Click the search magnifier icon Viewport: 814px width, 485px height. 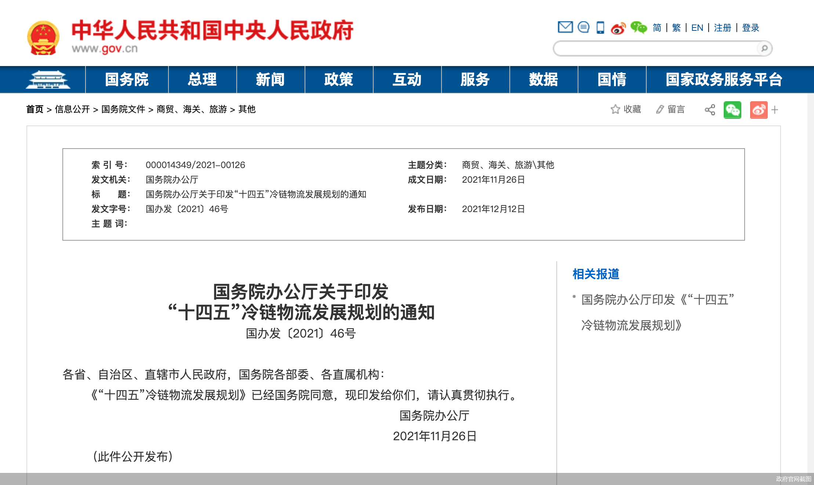point(764,48)
